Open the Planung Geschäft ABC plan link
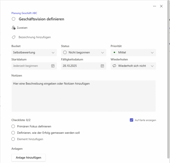Image resolution: width=170 pixels, height=163 pixels. tap(24, 13)
